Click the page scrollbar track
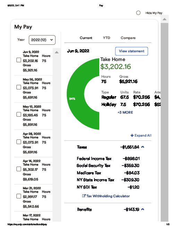The width and height of the screenshot is (177, 230). coord(165,122)
